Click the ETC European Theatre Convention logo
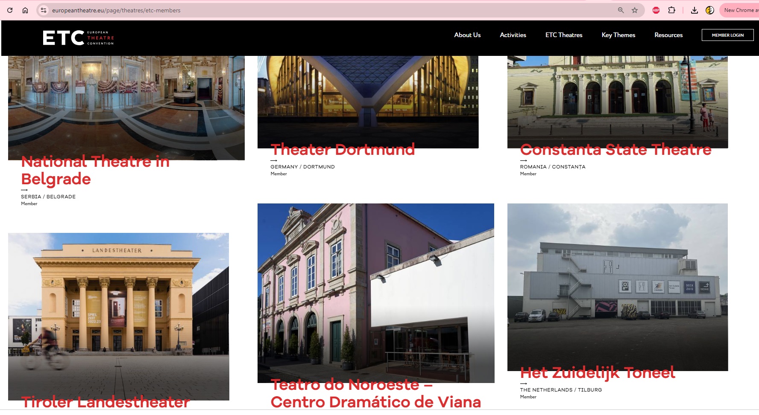The height and width of the screenshot is (415, 759). pos(78,38)
